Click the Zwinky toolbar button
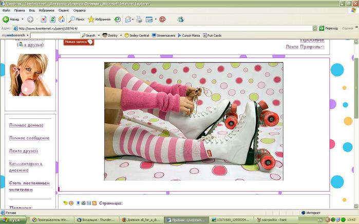The image size is (359, 224). pyautogui.click(x=110, y=35)
